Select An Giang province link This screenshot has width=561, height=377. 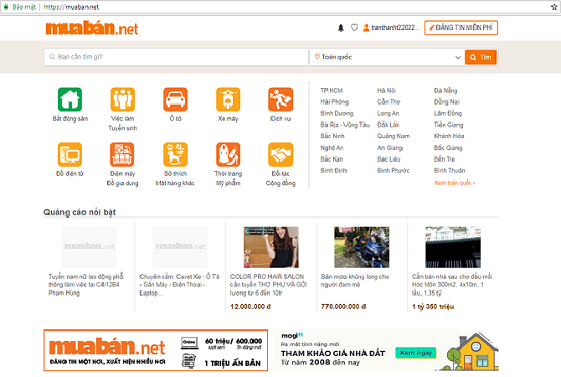[x=390, y=147]
